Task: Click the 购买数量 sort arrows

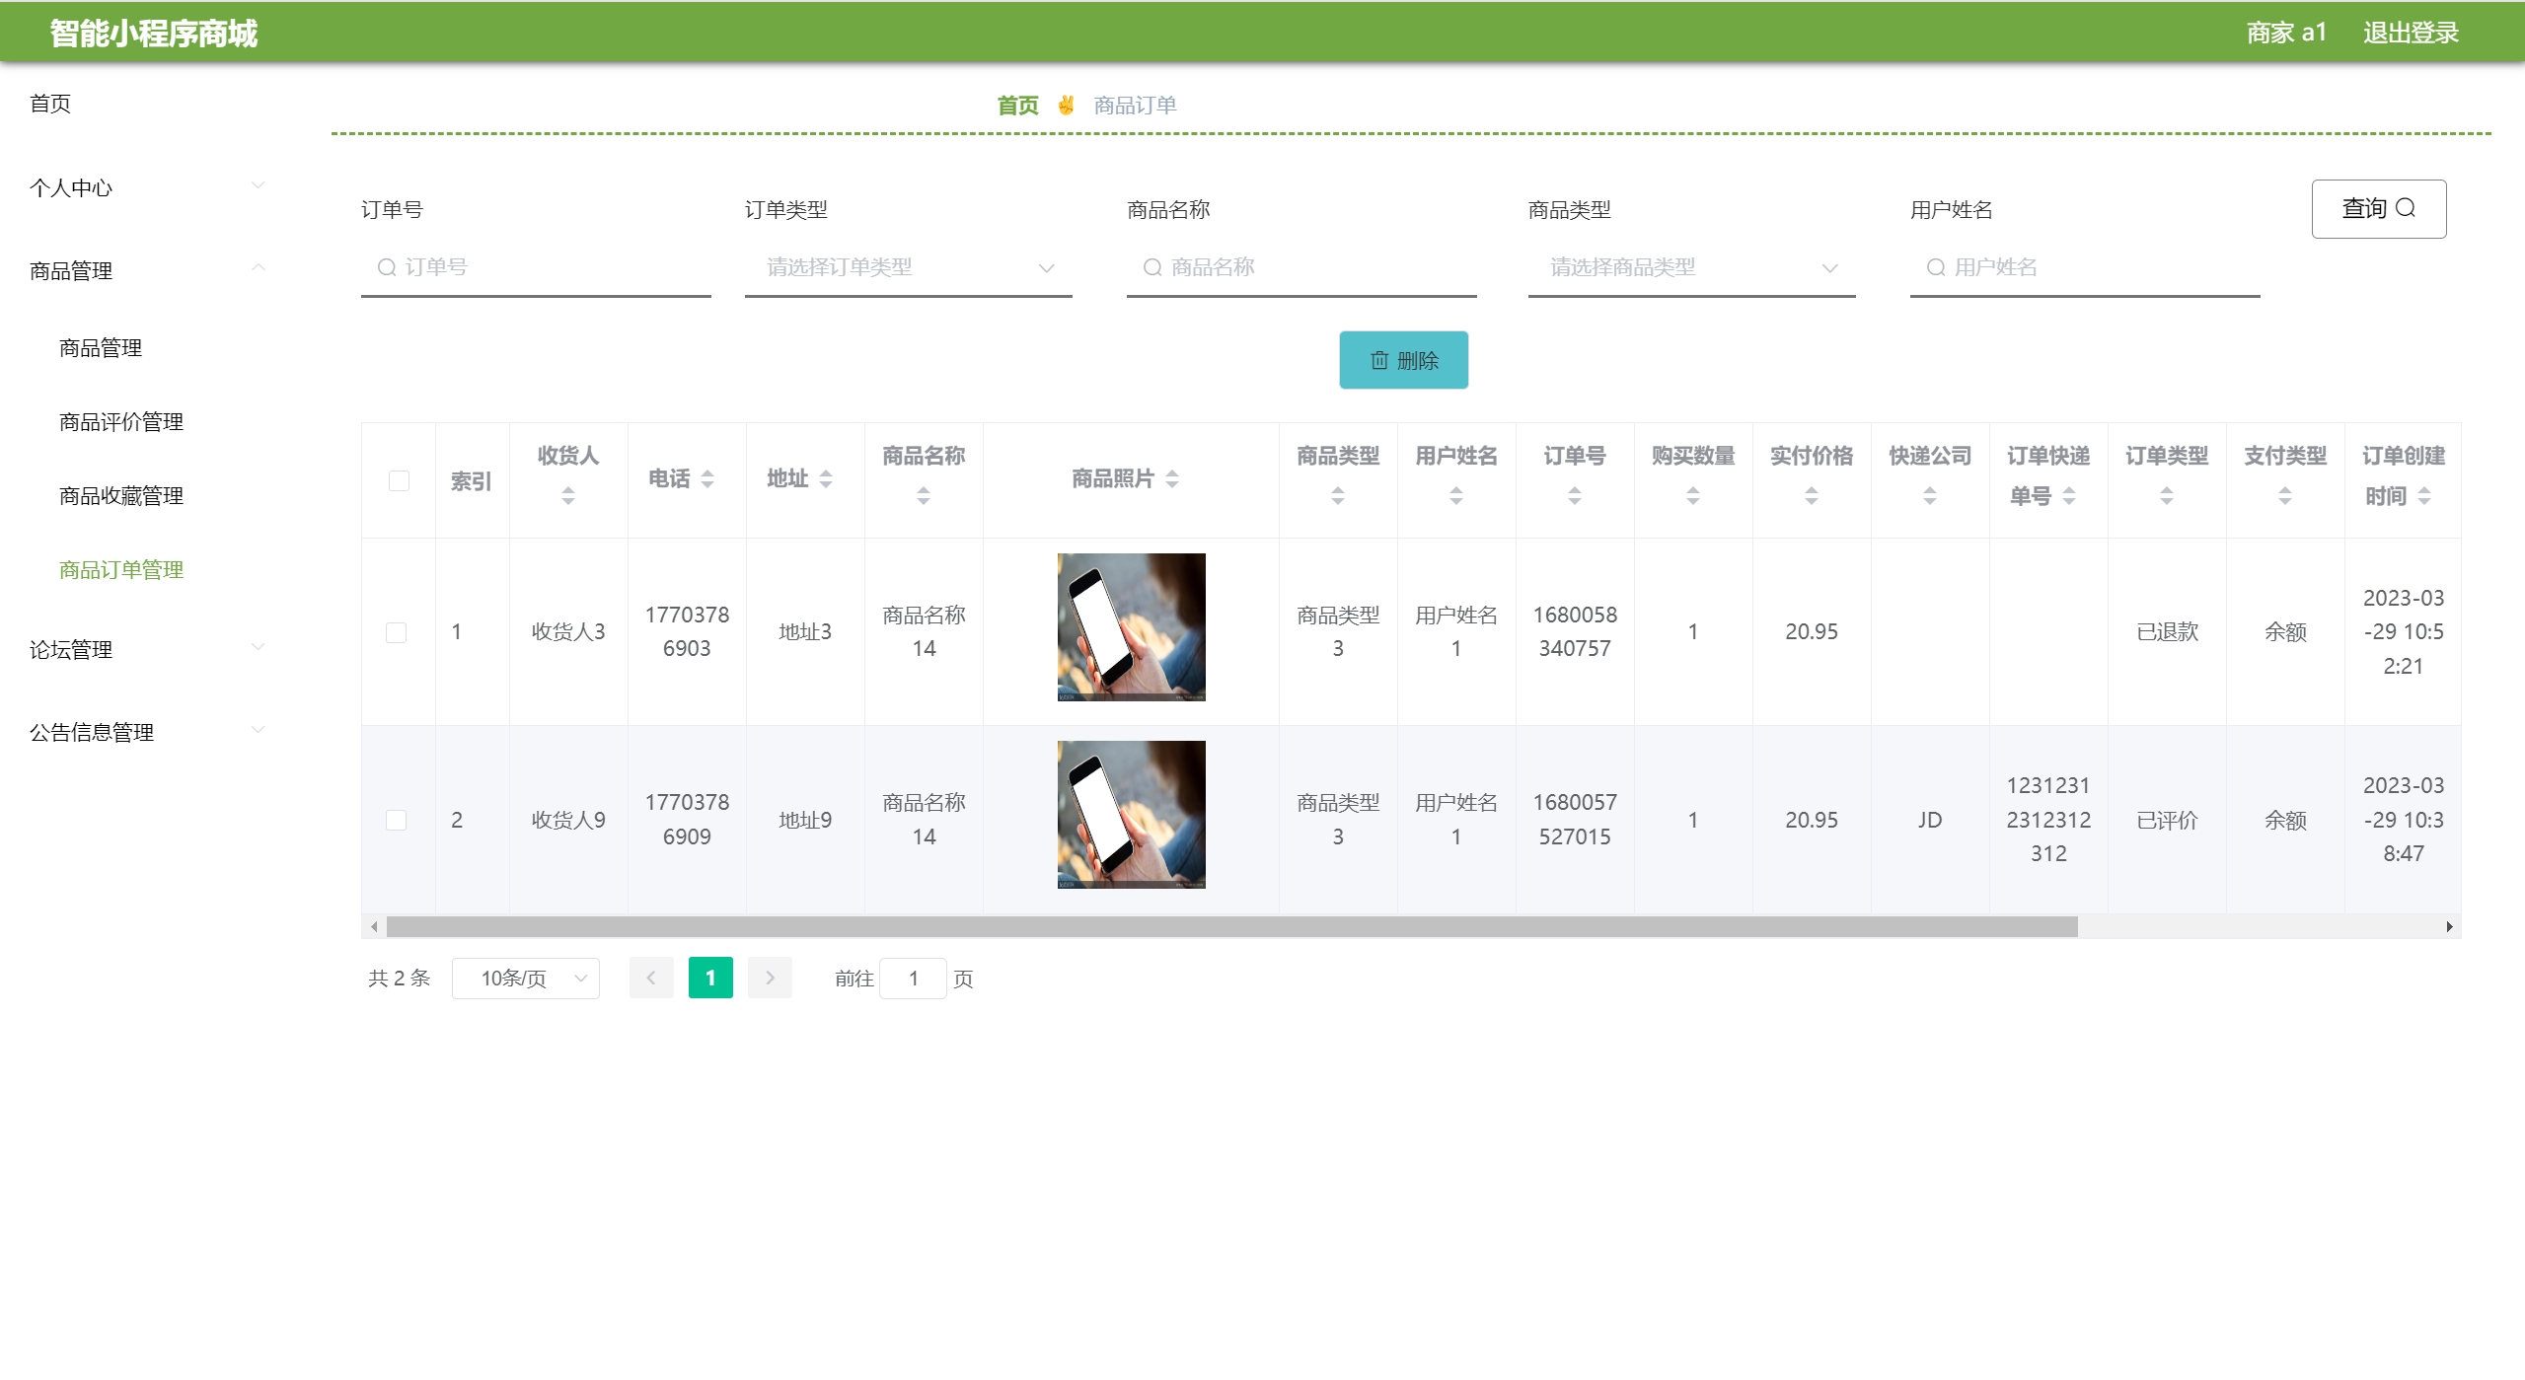Action: (x=1693, y=496)
